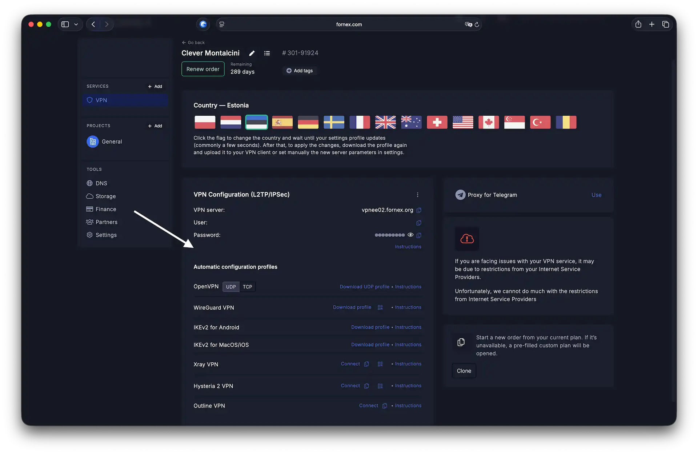The image size is (698, 454).
Task: Copy the User value
Action: [x=419, y=223]
